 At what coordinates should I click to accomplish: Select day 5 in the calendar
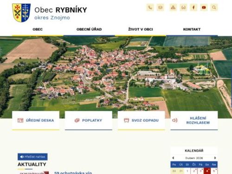[x=214, y=171]
